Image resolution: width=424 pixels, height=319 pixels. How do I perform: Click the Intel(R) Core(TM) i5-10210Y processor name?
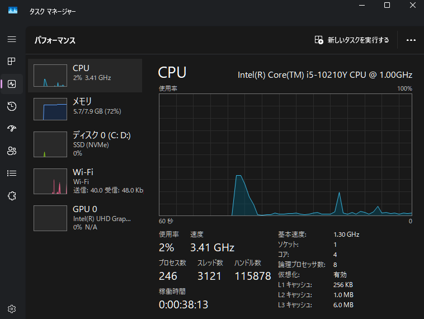coord(325,74)
